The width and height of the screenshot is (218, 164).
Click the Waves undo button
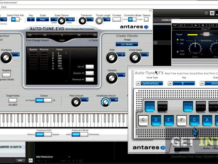tap(181, 25)
